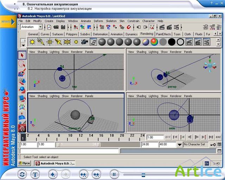Play animation backwards
The height and width of the screenshot is (180, 225).
[x=189, y=137]
